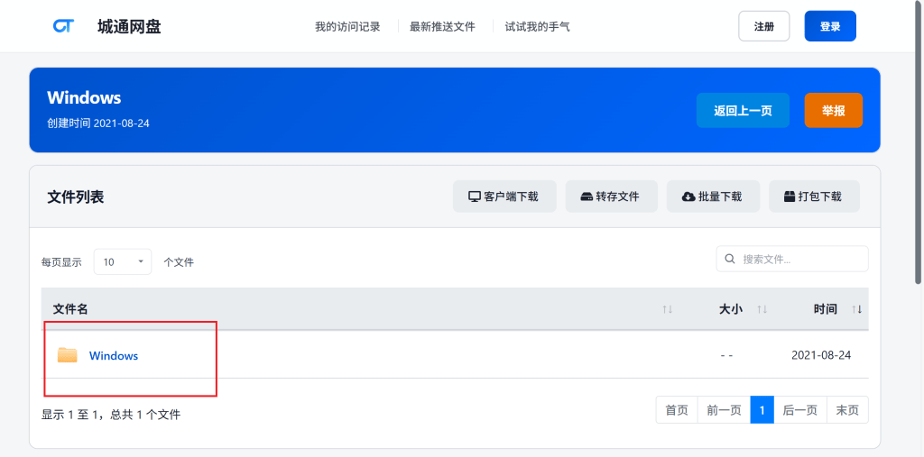Sort by 时间 column arrows
The width and height of the screenshot is (924, 457).
pyautogui.click(x=857, y=309)
